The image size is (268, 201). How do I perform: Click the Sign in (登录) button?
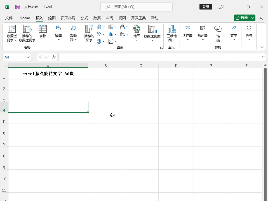coord(206,7)
